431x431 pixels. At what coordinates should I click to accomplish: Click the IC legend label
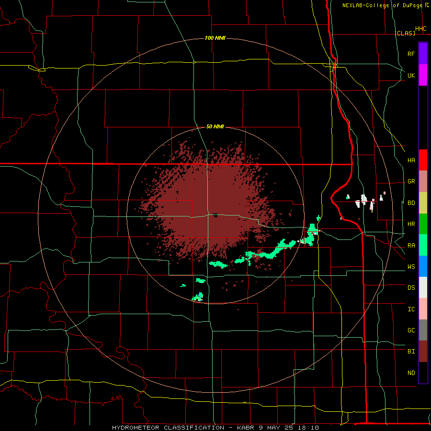[x=411, y=309]
